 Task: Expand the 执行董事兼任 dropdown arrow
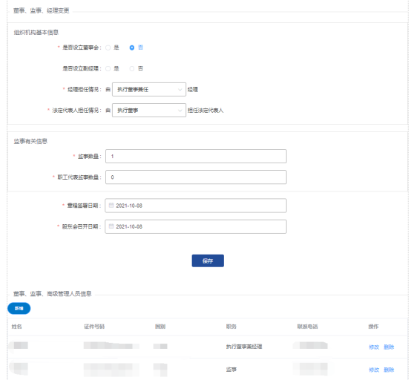click(x=180, y=89)
